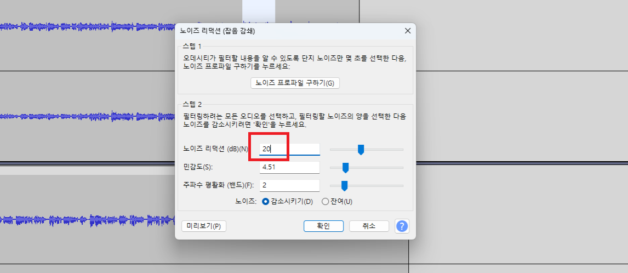Grab the 노이즈 리덕션 (dB) slider handle
628x273 pixels.
click(x=361, y=150)
